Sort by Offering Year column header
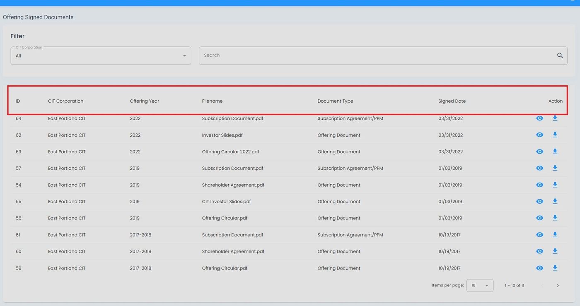 click(x=144, y=101)
